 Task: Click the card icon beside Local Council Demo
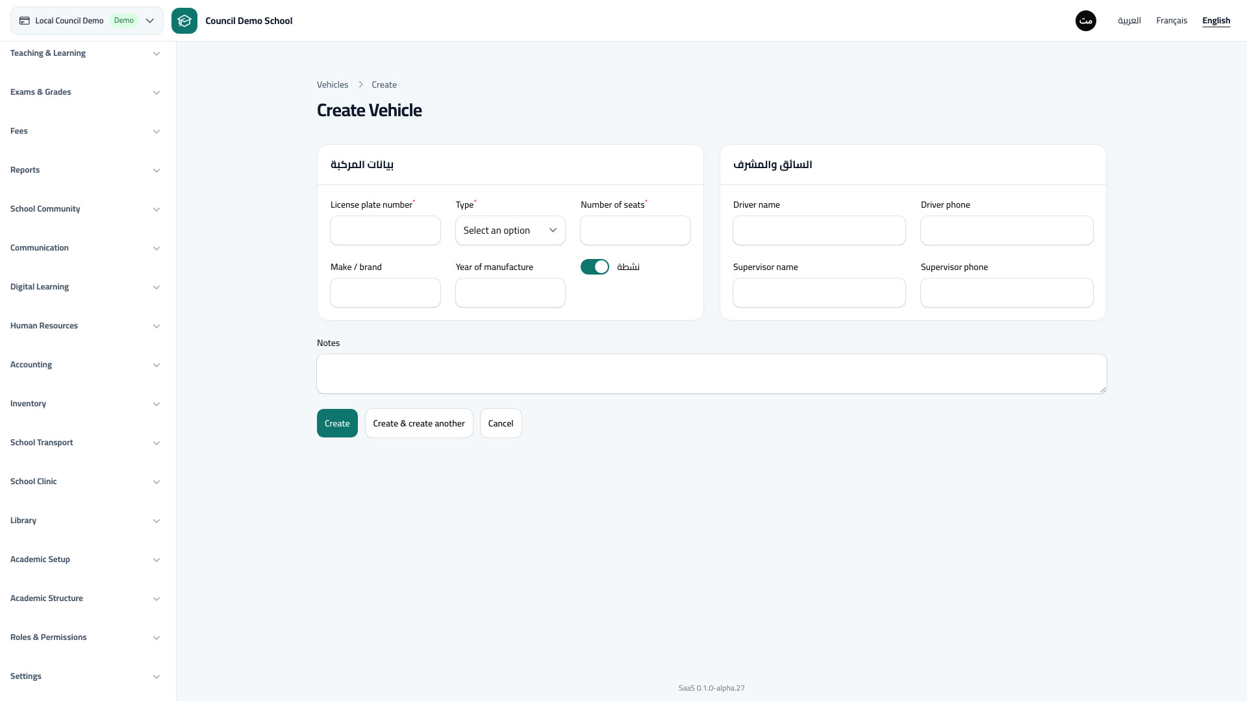25,21
